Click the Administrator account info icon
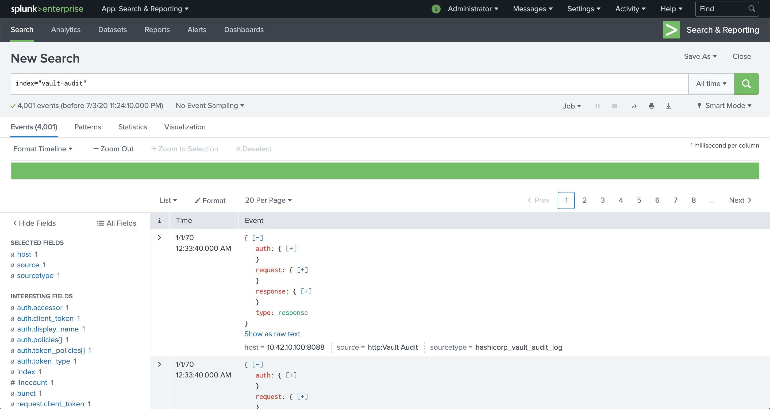Image resolution: width=770 pixels, height=409 pixels. (x=436, y=9)
